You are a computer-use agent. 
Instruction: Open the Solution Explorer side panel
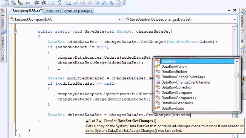coord(243,26)
